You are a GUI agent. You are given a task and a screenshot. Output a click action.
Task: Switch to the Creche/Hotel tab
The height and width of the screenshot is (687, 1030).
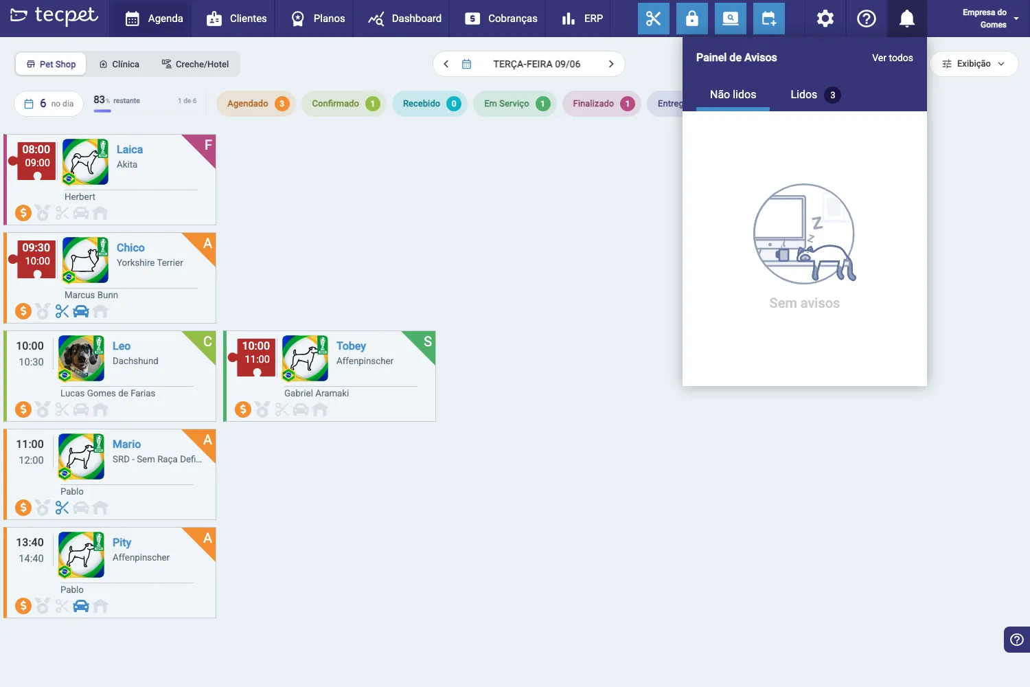(196, 64)
